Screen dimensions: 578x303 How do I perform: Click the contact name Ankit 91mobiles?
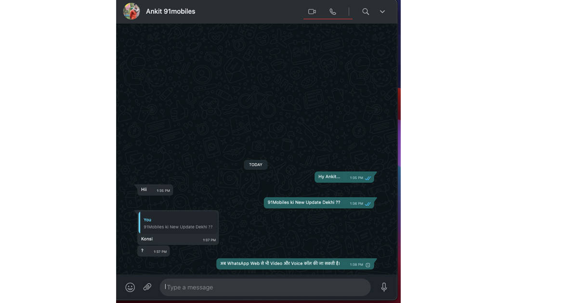tap(171, 12)
